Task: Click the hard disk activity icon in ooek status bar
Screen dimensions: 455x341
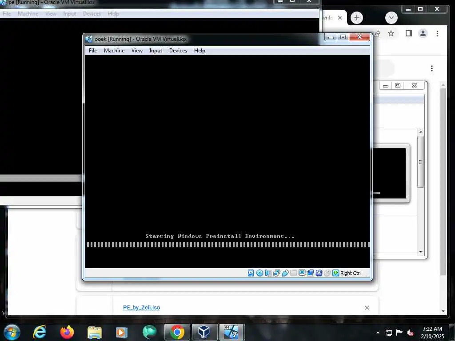Action: click(x=251, y=273)
